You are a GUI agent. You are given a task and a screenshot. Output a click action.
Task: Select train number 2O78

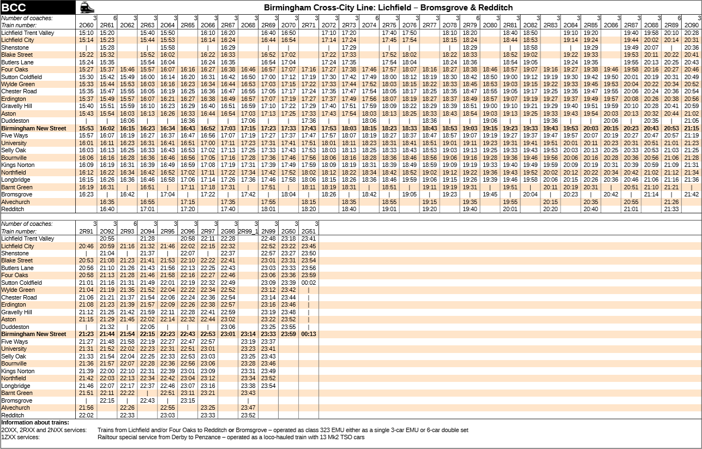[x=450, y=26]
